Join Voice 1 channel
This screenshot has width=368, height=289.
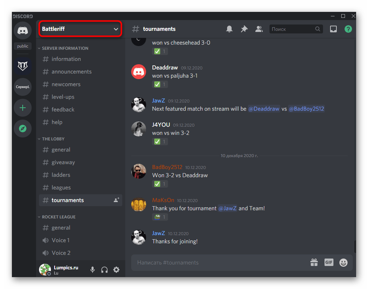tap(81, 240)
